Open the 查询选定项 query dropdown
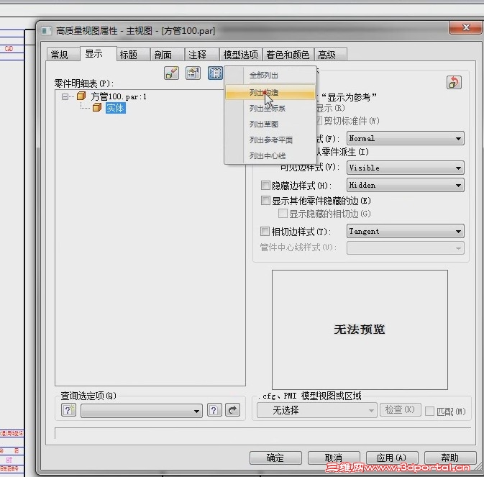 (142, 411)
